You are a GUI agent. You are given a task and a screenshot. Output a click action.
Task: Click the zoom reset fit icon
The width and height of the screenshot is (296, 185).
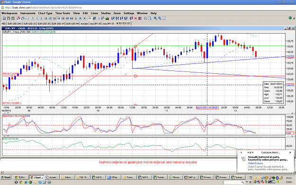tap(164, 18)
